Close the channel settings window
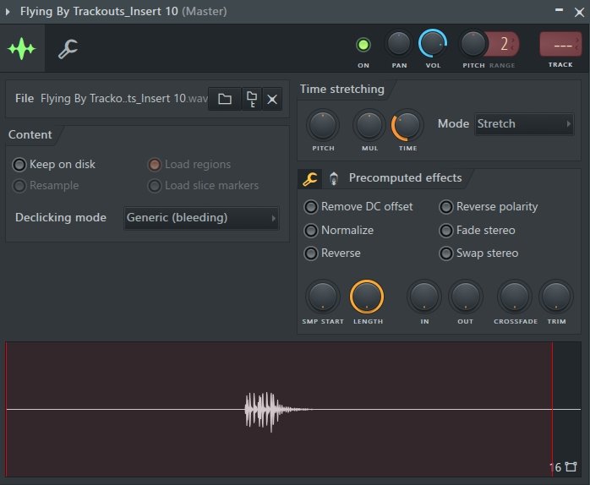590x485 pixels. pos(580,12)
